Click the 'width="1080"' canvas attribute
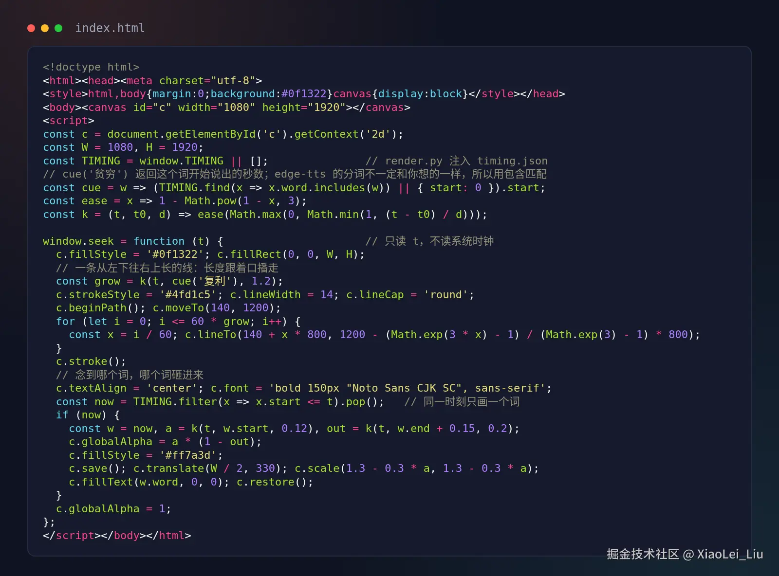The image size is (779, 576). coord(217,108)
